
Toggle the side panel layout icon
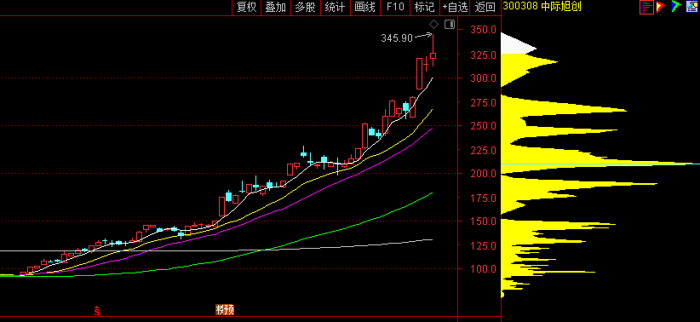(x=450, y=24)
